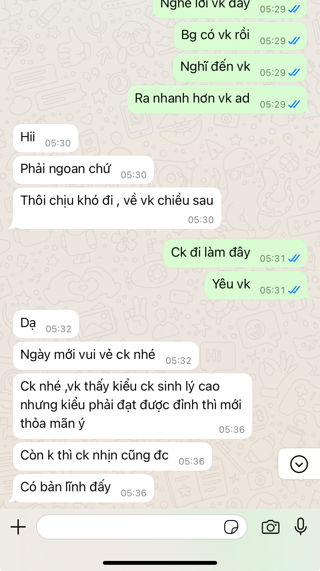This screenshot has height=571, width=320.
Task: Open the camera icon
Action: tap(271, 527)
